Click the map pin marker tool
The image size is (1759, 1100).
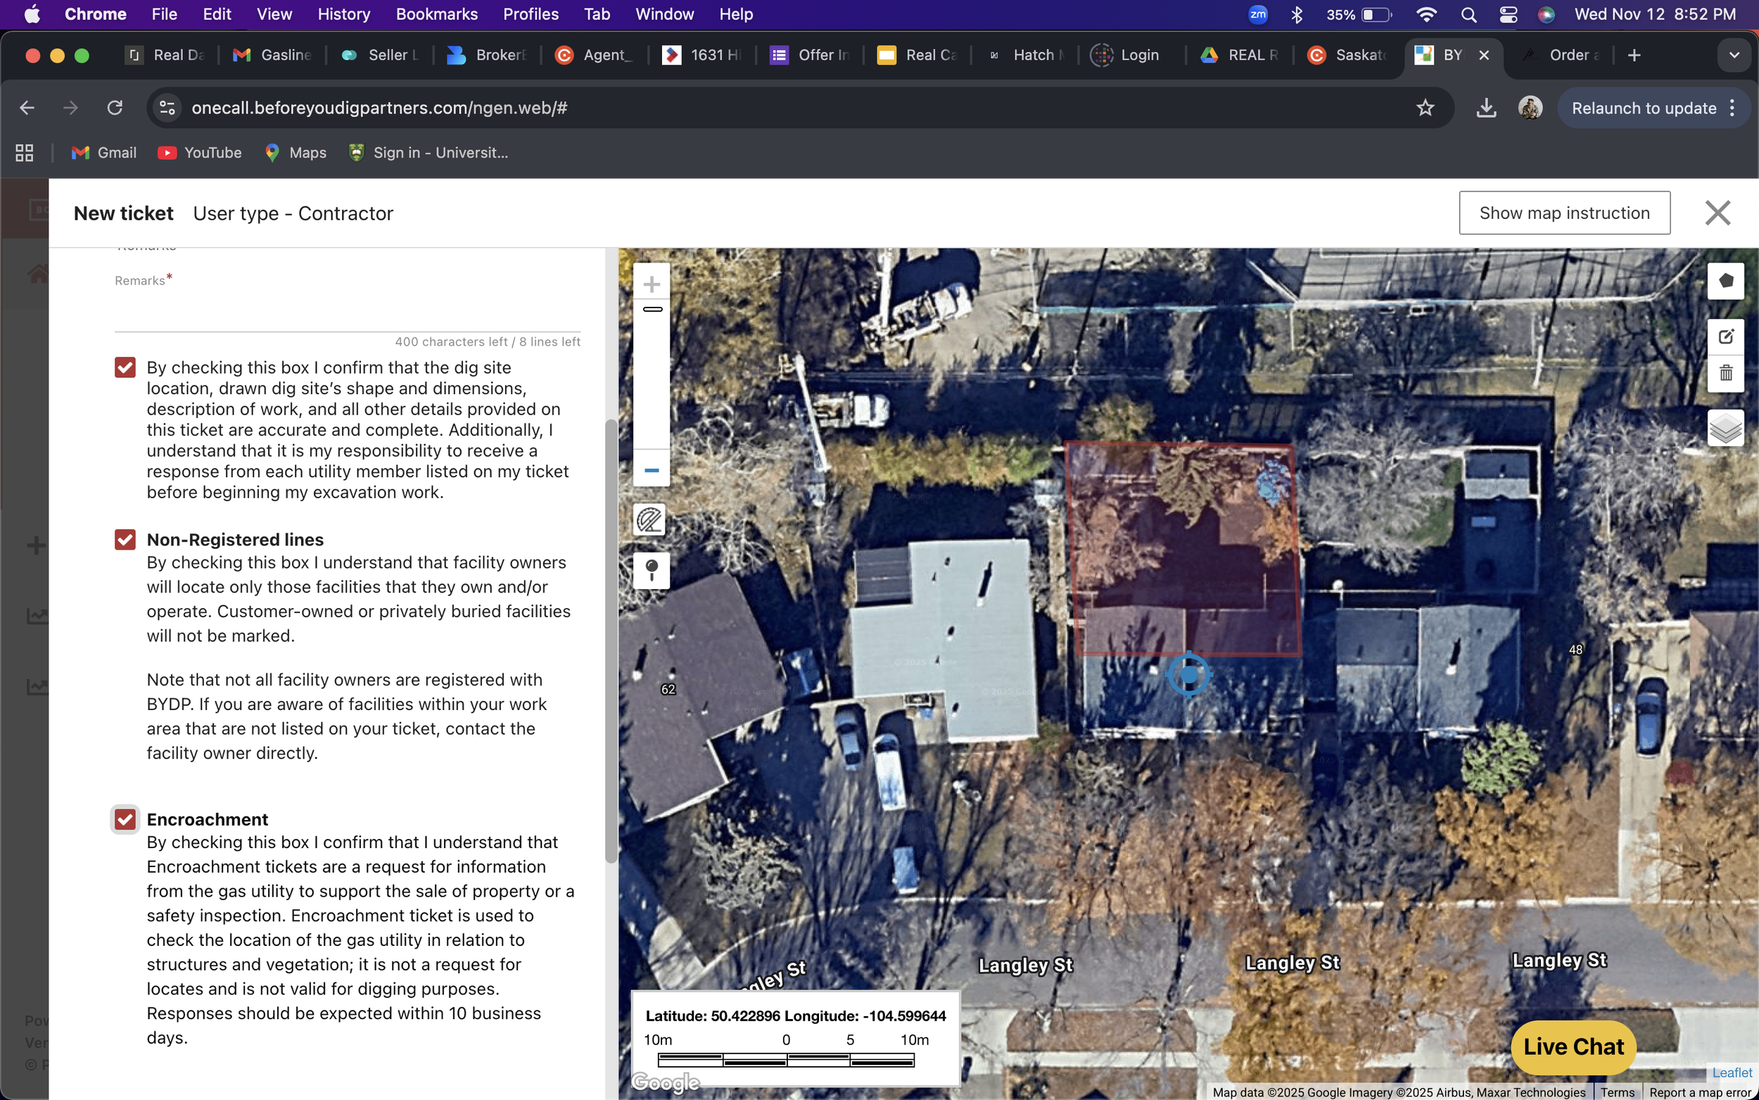(652, 569)
